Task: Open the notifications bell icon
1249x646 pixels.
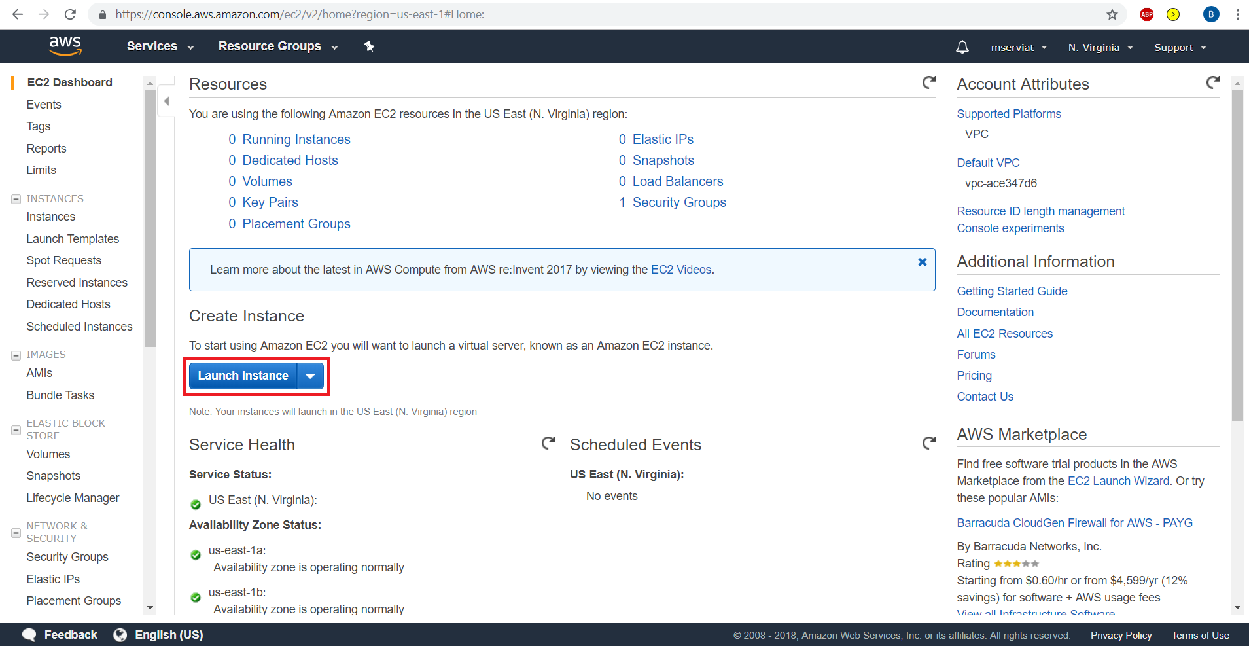Action: coord(962,47)
